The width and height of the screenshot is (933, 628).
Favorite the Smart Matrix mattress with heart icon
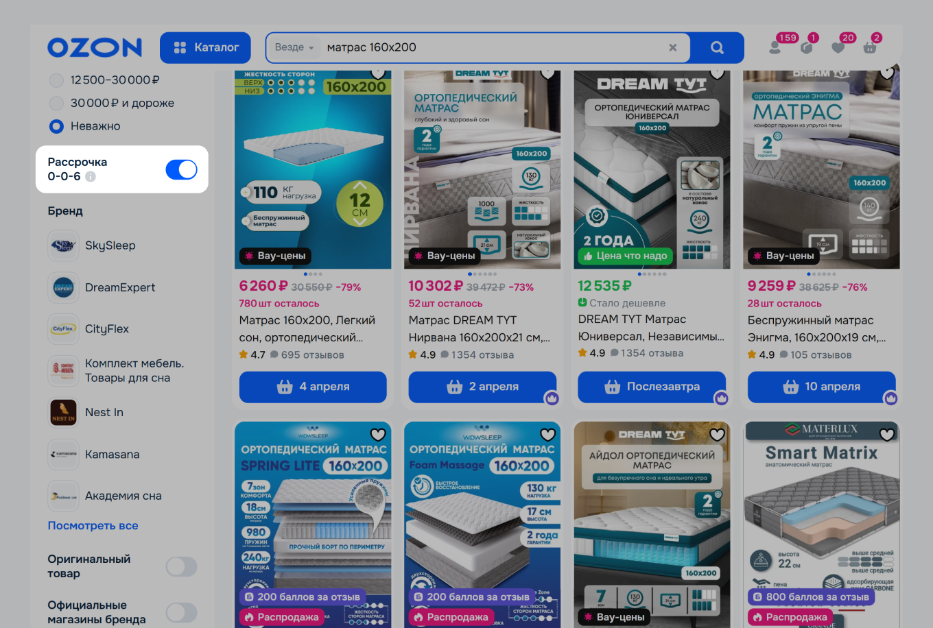[887, 435]
